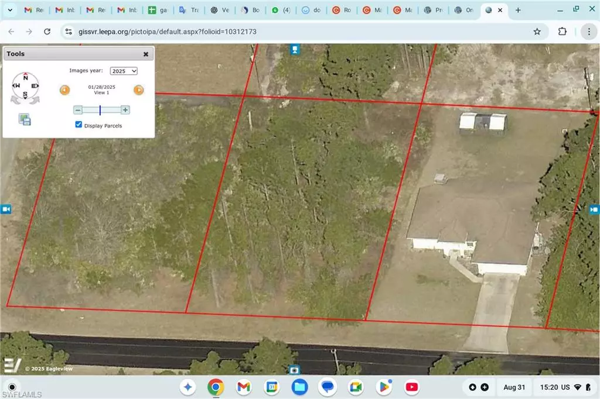Screen dimensions: 600x399
Task: Pan west using the blue arrow on left edge
Action: tap(6, 209)
